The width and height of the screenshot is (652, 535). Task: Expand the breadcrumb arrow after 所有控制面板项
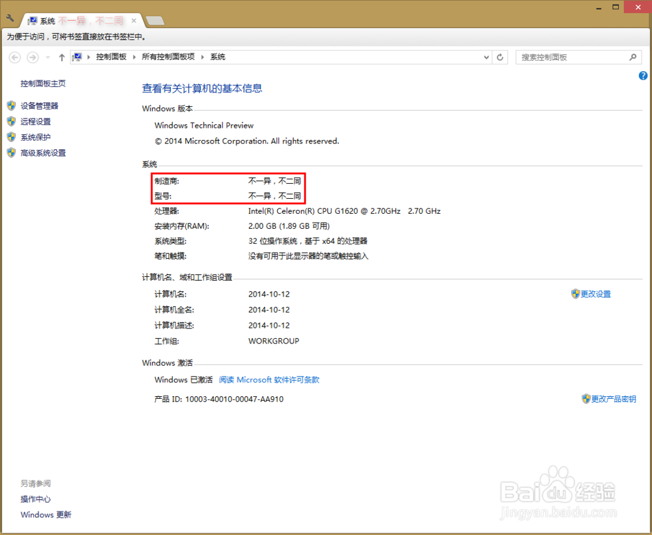point(203,57)
